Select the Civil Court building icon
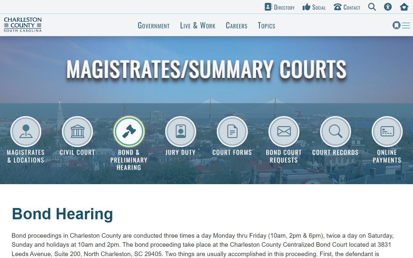 pos(77,132)
